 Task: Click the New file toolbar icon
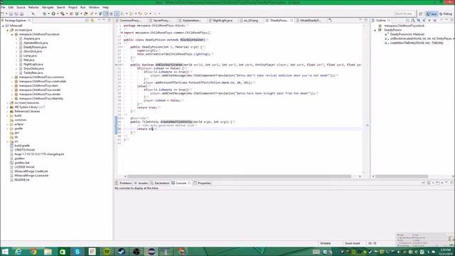point(2,14)
